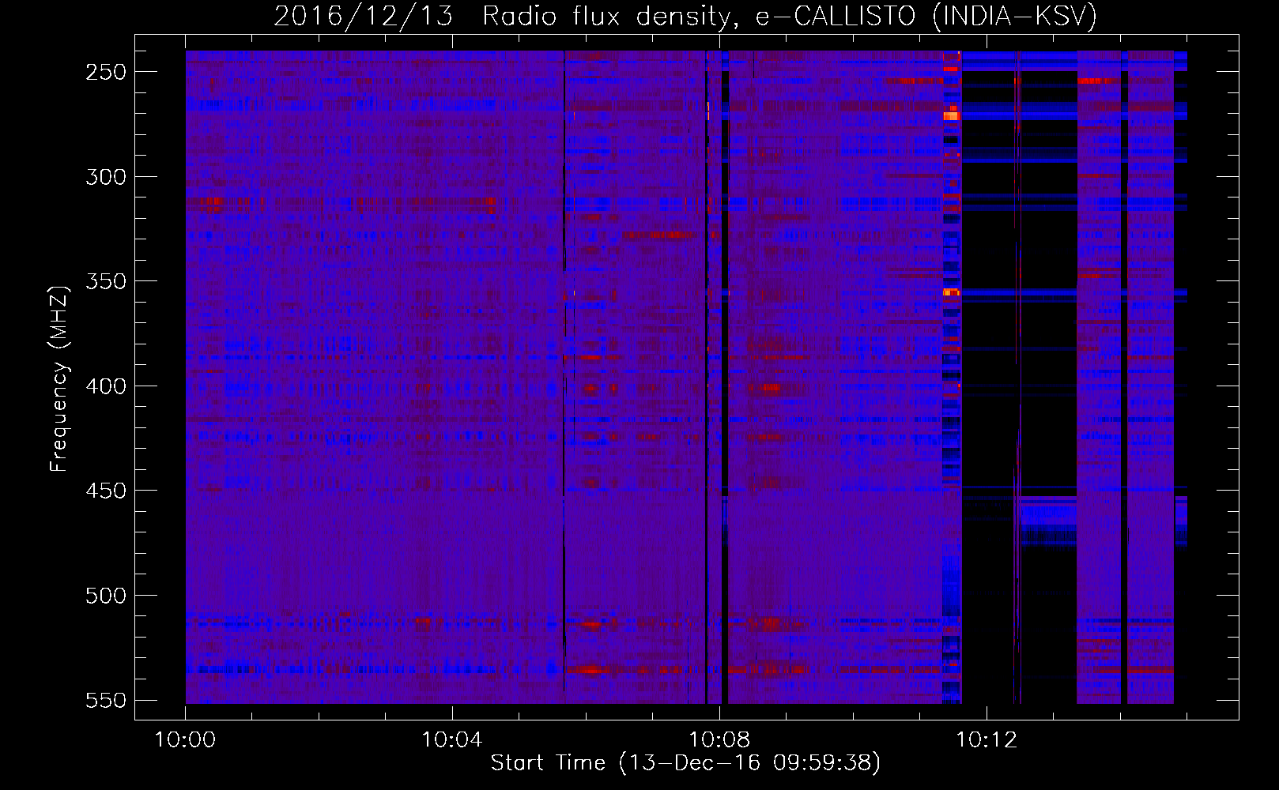Click the 10:00 time tick label
Image resolution: width=1279 pixels, height=790 pixels.
pyautogui.click(x=186, y=740)
